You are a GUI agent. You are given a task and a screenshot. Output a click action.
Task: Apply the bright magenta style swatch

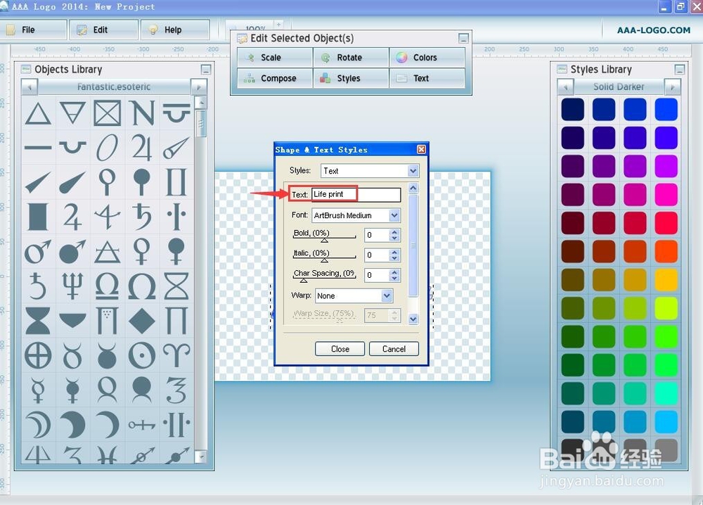(666, 195)
